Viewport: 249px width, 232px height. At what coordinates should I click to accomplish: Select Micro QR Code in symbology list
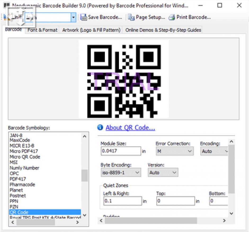point(25,157)
